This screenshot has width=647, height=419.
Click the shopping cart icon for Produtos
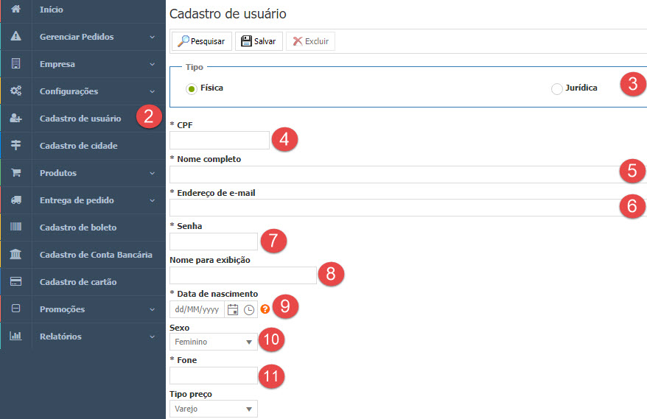point(15,173)
